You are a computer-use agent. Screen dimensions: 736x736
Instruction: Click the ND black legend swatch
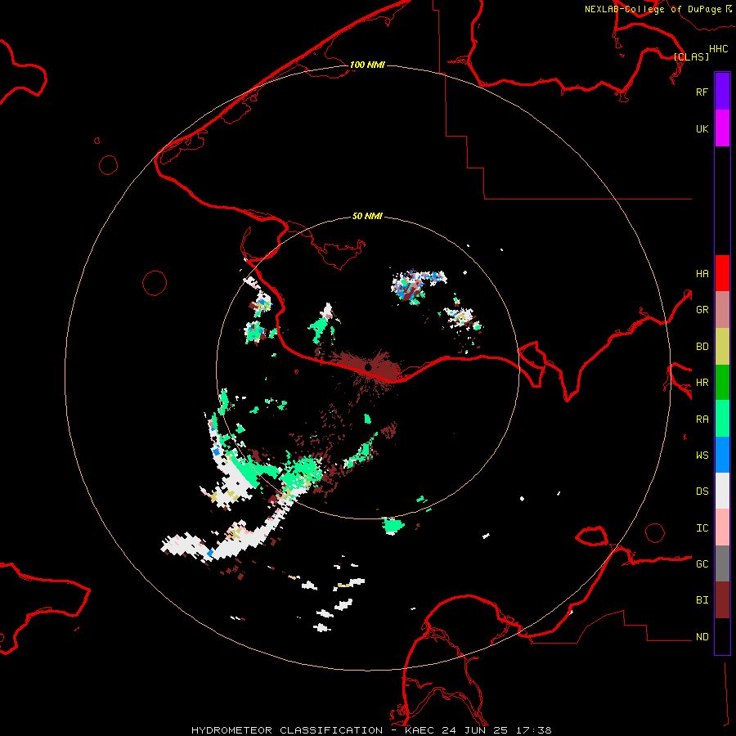[x=722, y=636]
